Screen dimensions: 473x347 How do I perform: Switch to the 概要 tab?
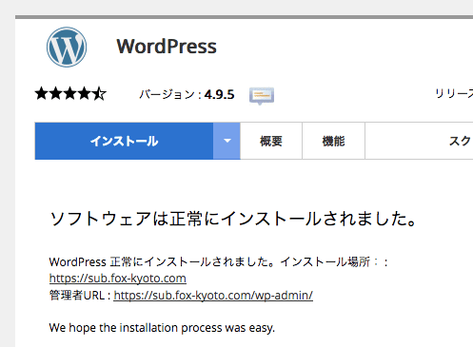click(271, 141)
